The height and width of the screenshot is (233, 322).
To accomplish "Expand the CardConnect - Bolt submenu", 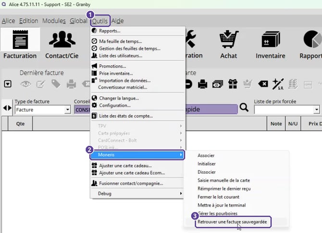I will pyautogui.click(x=137, y=140).
